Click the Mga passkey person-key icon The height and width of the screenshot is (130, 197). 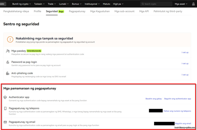tap(8, 51)
